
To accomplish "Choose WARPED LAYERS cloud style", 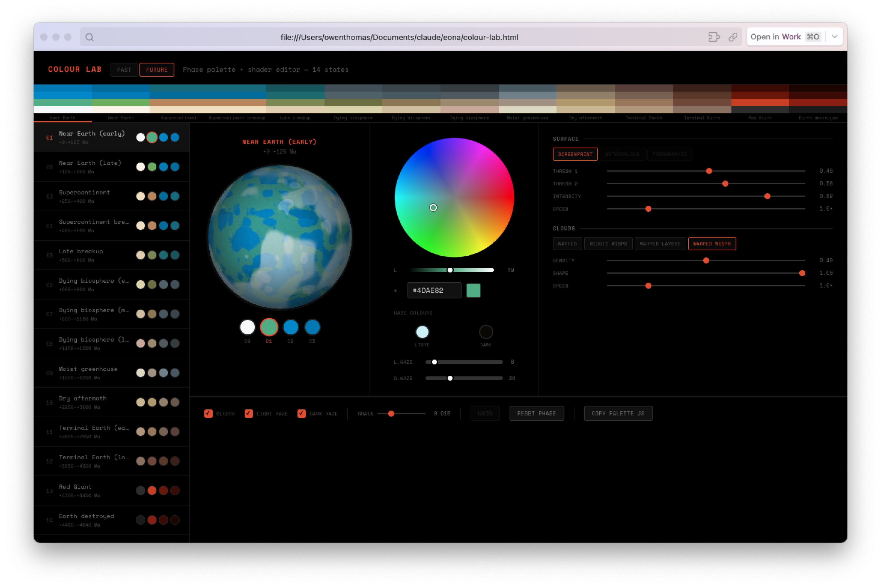I will (x=660, y=244).
